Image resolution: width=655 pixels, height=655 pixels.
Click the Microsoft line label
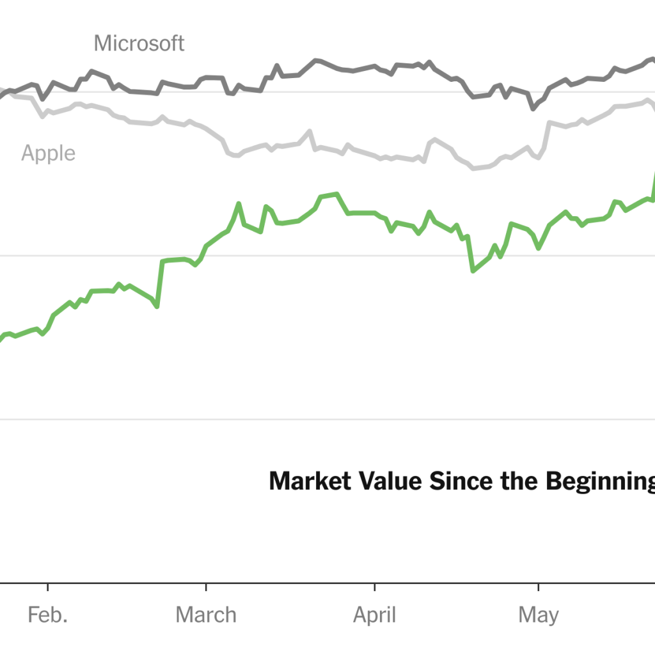coord(139,43)
